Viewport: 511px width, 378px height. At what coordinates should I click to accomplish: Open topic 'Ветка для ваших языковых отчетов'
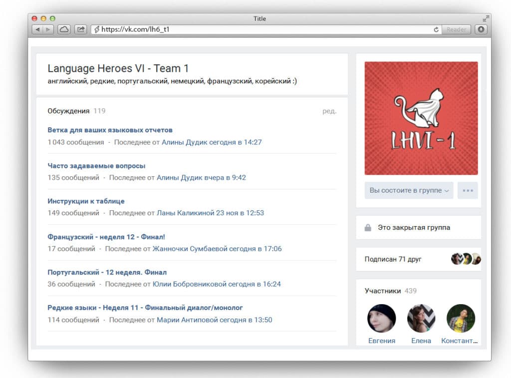tap(110, 130)
